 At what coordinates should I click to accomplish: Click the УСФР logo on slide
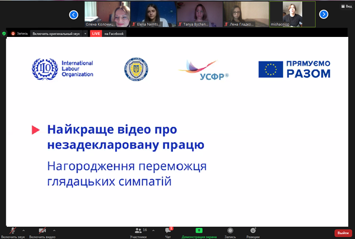203,70
